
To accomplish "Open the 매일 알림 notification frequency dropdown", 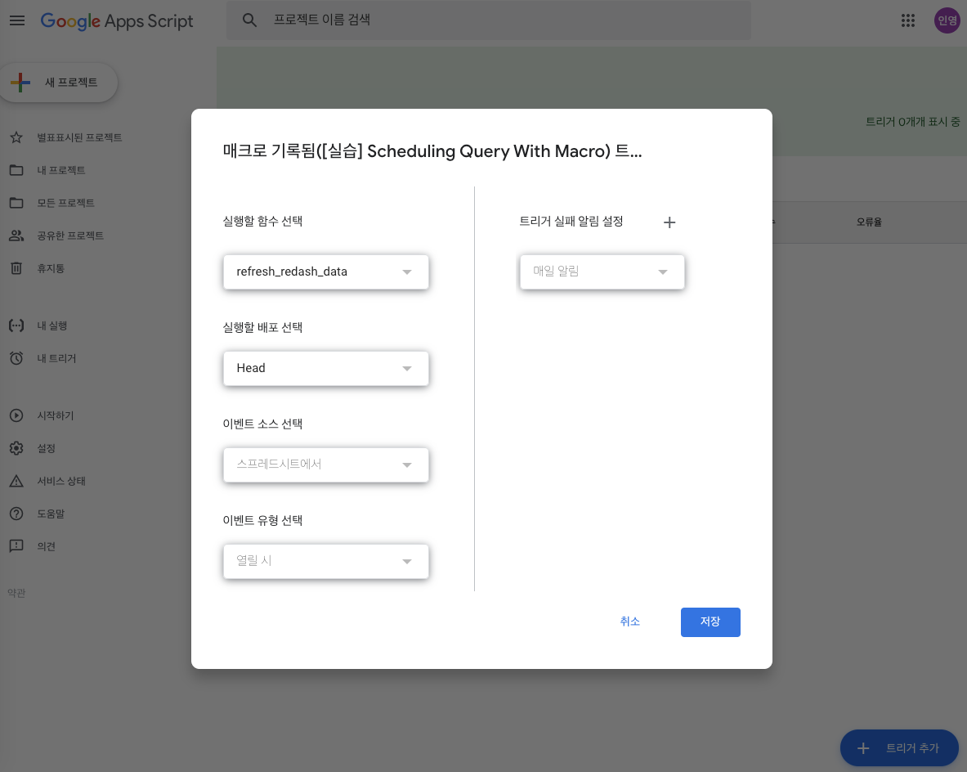I will pos(602,272).
